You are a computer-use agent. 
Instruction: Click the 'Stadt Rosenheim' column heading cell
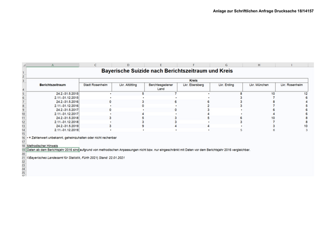95,85
